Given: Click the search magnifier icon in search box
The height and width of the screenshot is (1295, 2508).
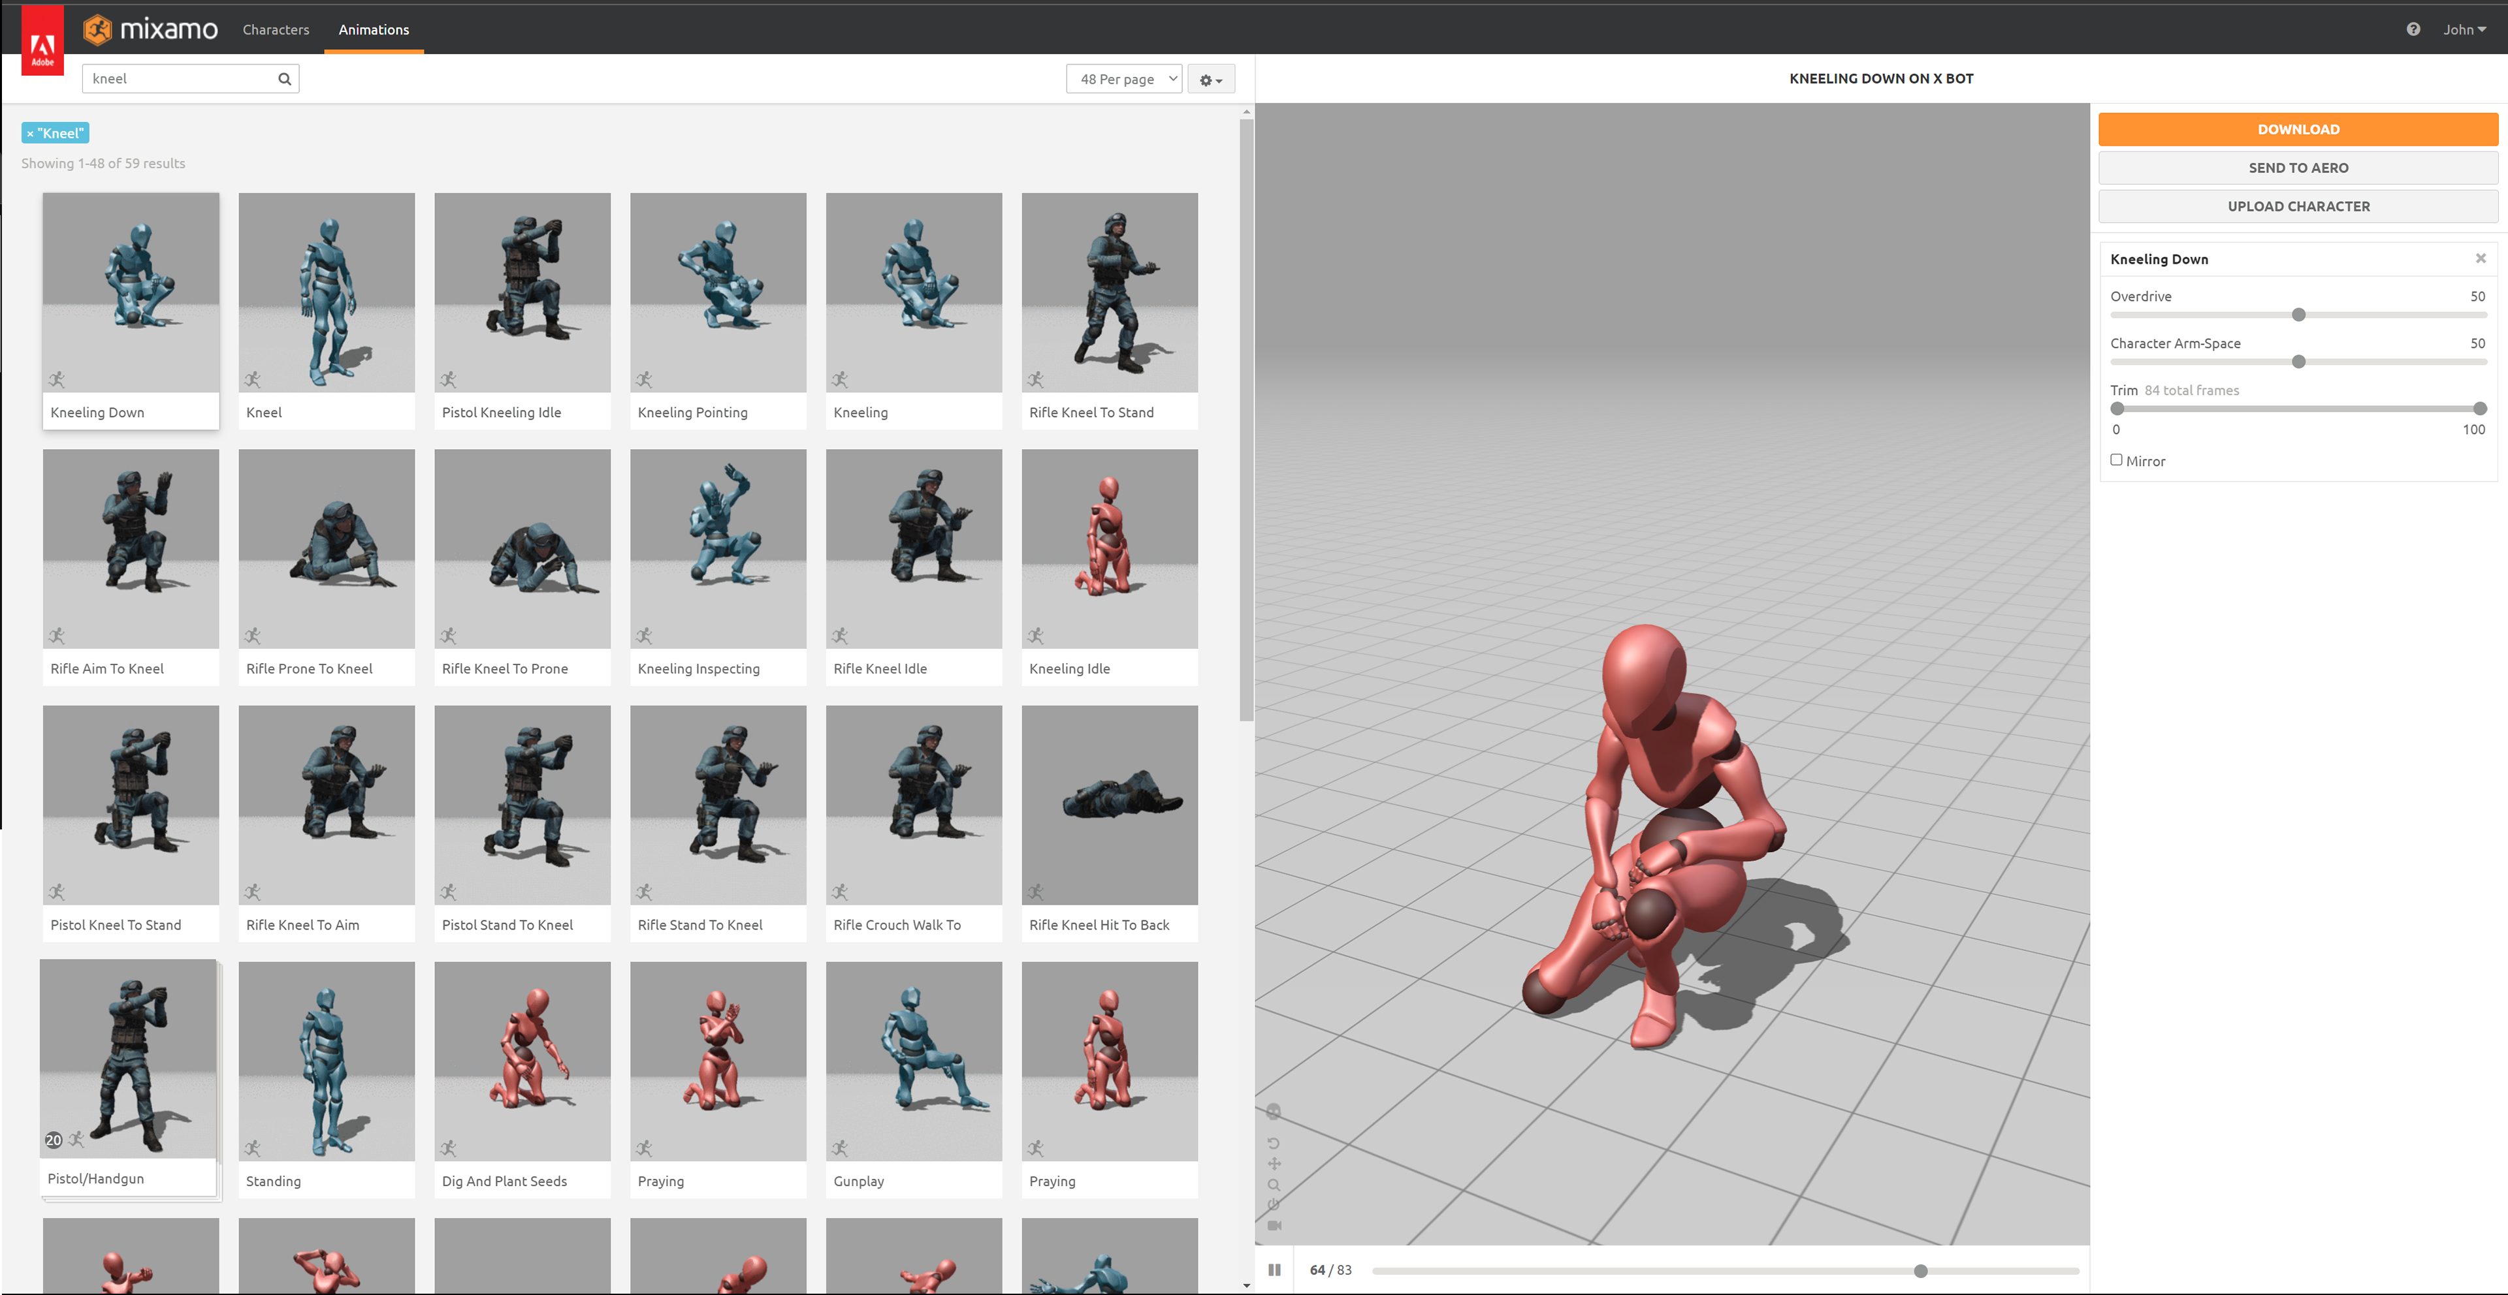Looking at the screenshot, I should tap(284, 79).
